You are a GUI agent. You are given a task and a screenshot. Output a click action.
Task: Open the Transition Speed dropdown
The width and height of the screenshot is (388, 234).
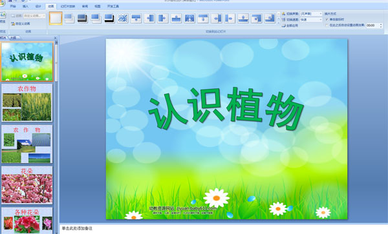[x=311, y=19]
